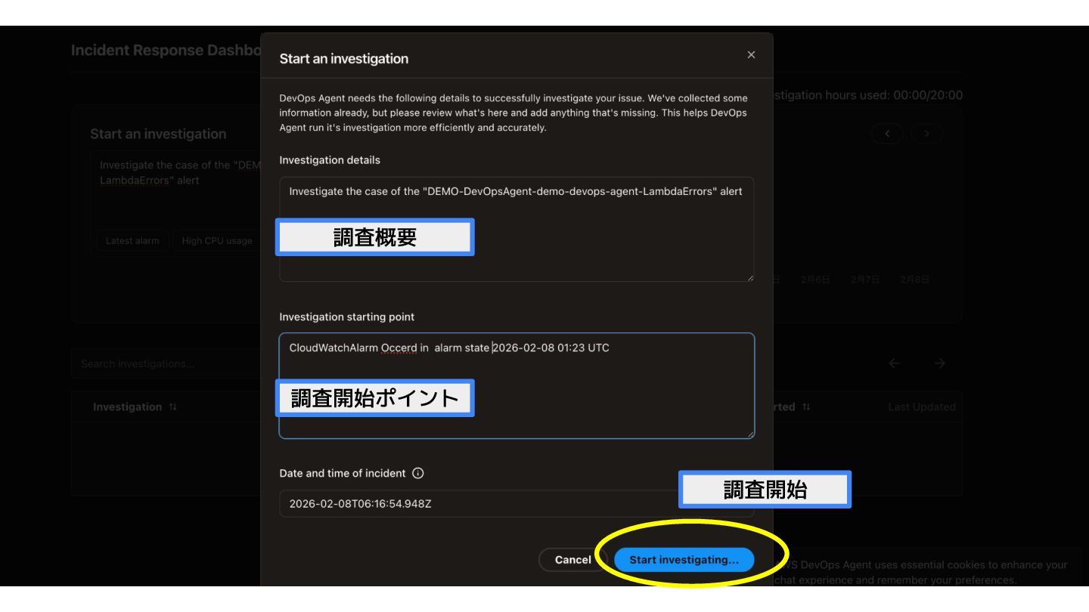Screen dimensions: 1089x612
Task: Click the left arrow for table pagination
Action: click(894, 363)
